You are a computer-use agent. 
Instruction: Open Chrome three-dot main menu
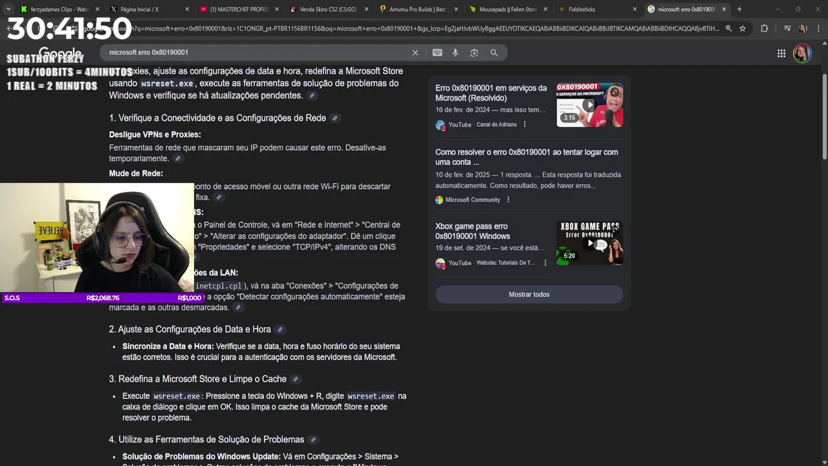(818, 28)
